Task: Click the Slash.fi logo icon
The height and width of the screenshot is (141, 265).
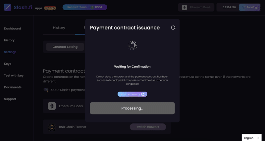Action: [8, 7]
